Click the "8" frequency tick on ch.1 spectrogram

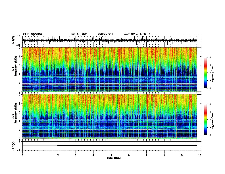pos(20,56)
